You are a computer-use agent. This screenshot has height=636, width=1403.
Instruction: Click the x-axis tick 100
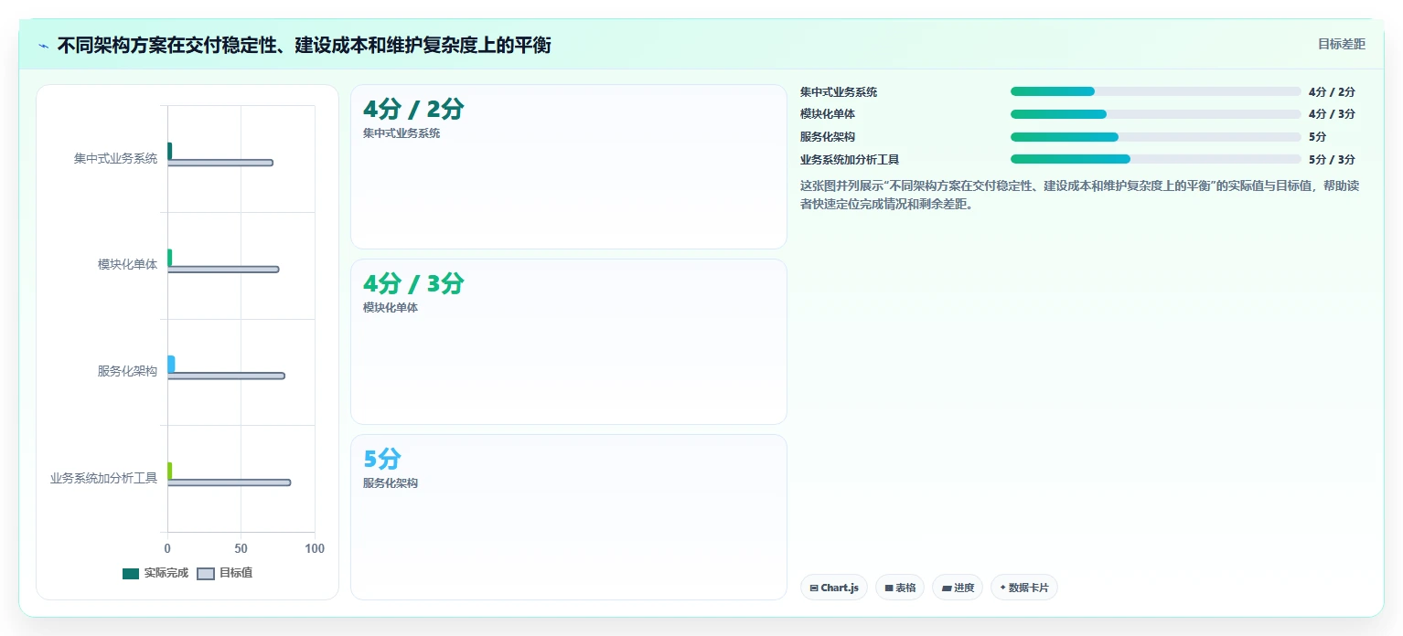315,549
